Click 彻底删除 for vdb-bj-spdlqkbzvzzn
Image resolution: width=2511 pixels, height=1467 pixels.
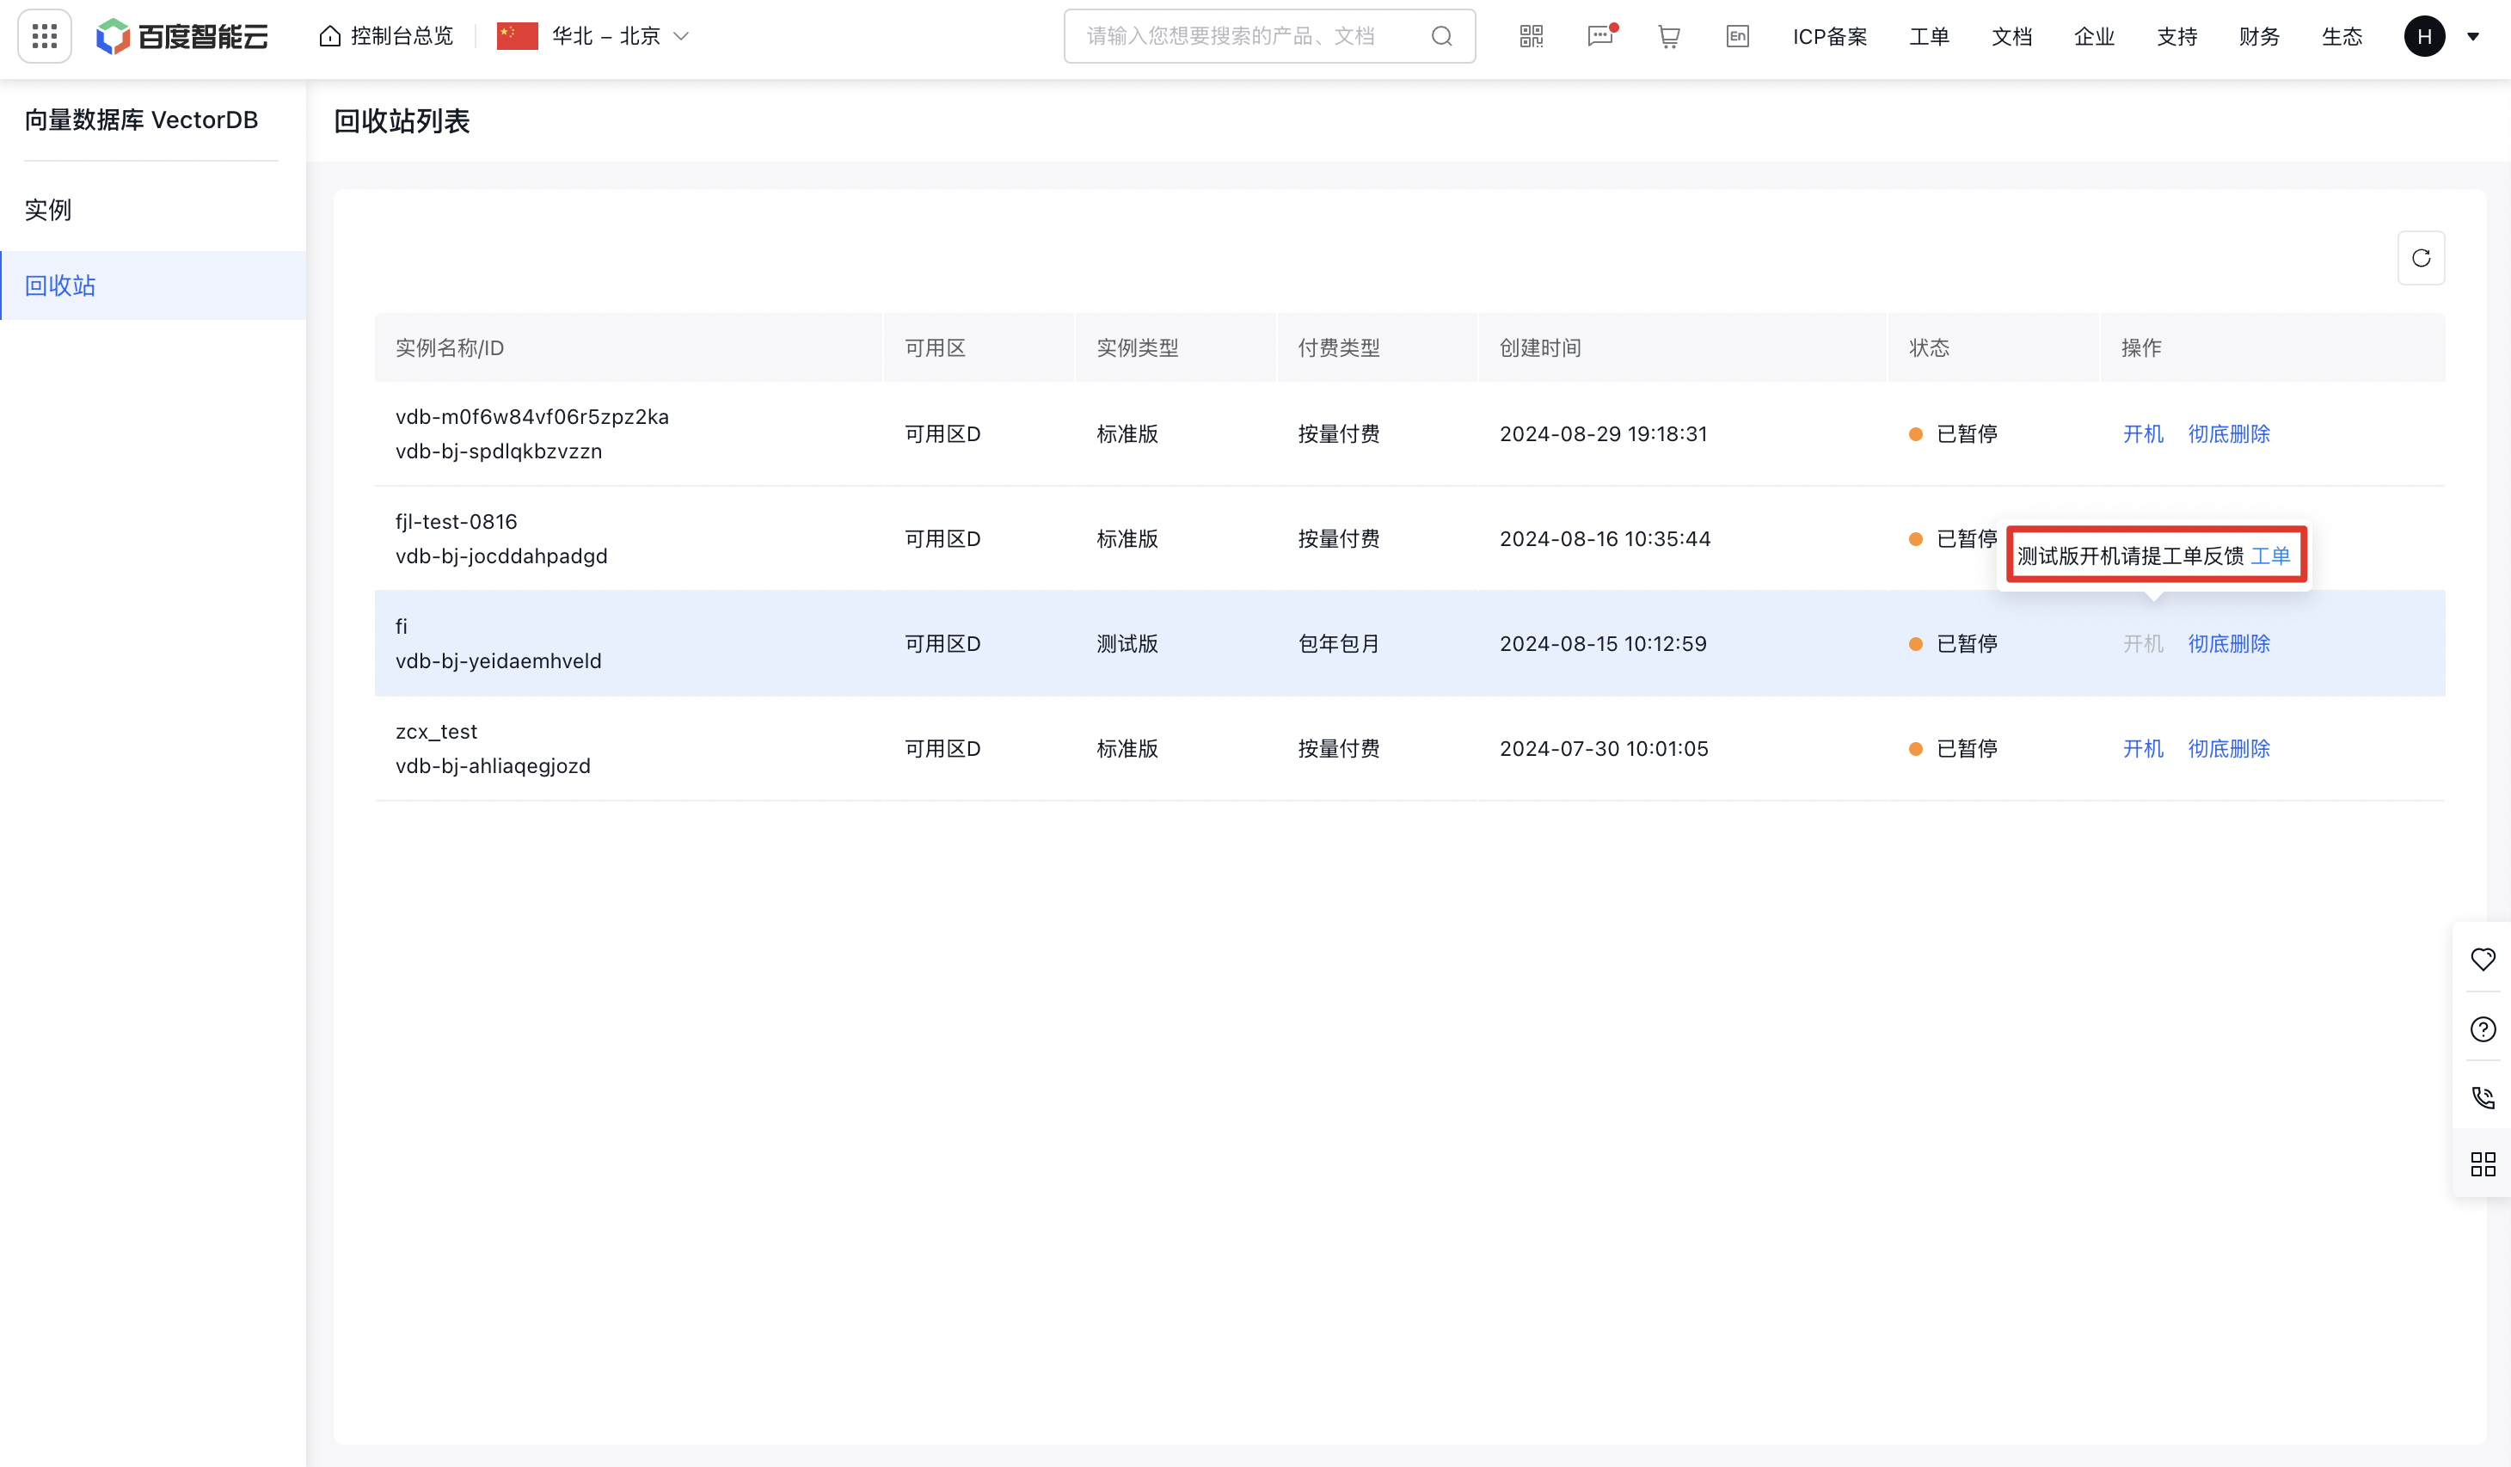[x=2228, y=434]
